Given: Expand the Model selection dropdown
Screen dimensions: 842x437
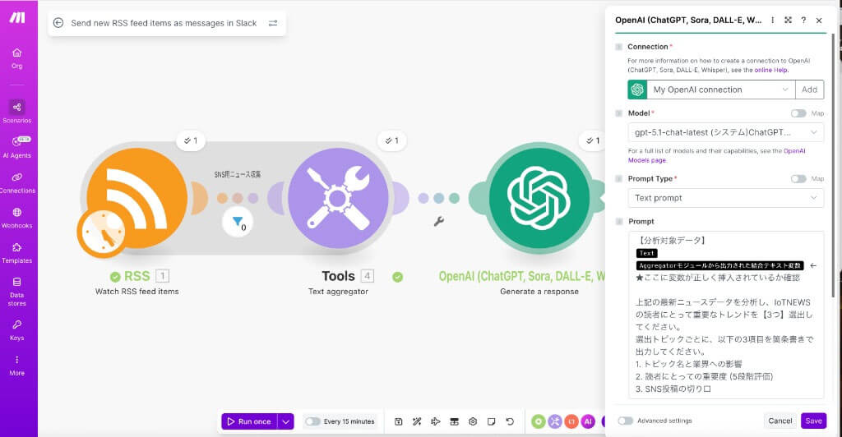Looking at the screenshot, I should [x=725, y=132].
